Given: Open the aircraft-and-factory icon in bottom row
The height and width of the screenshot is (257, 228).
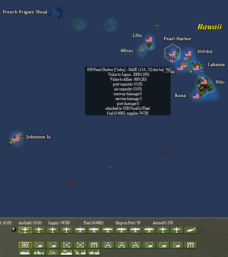Looking at the screenshot, I should [x=80, y=253].
